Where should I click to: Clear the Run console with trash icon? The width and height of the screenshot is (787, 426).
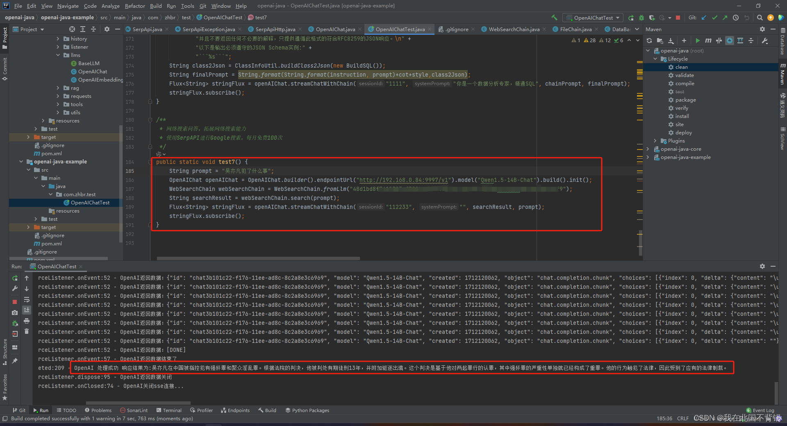coord(27,331)
